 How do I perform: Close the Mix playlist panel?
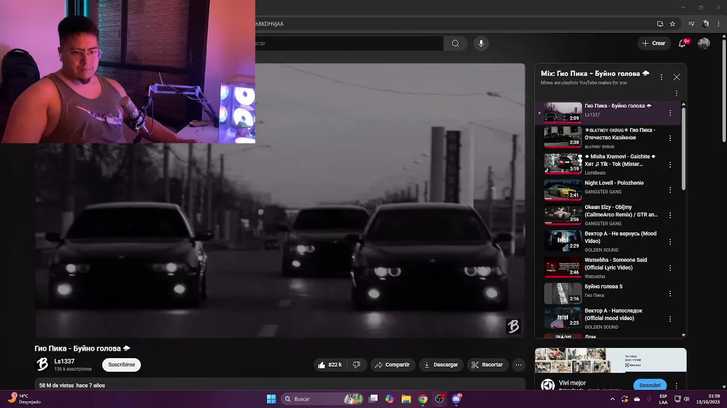point(676,77)
